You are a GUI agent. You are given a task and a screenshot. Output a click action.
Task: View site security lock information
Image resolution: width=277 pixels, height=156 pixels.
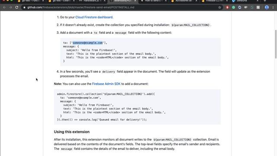24,7
